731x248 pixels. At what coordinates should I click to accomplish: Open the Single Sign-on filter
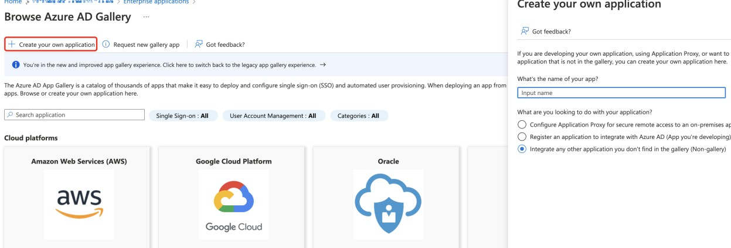click(182, 115)
